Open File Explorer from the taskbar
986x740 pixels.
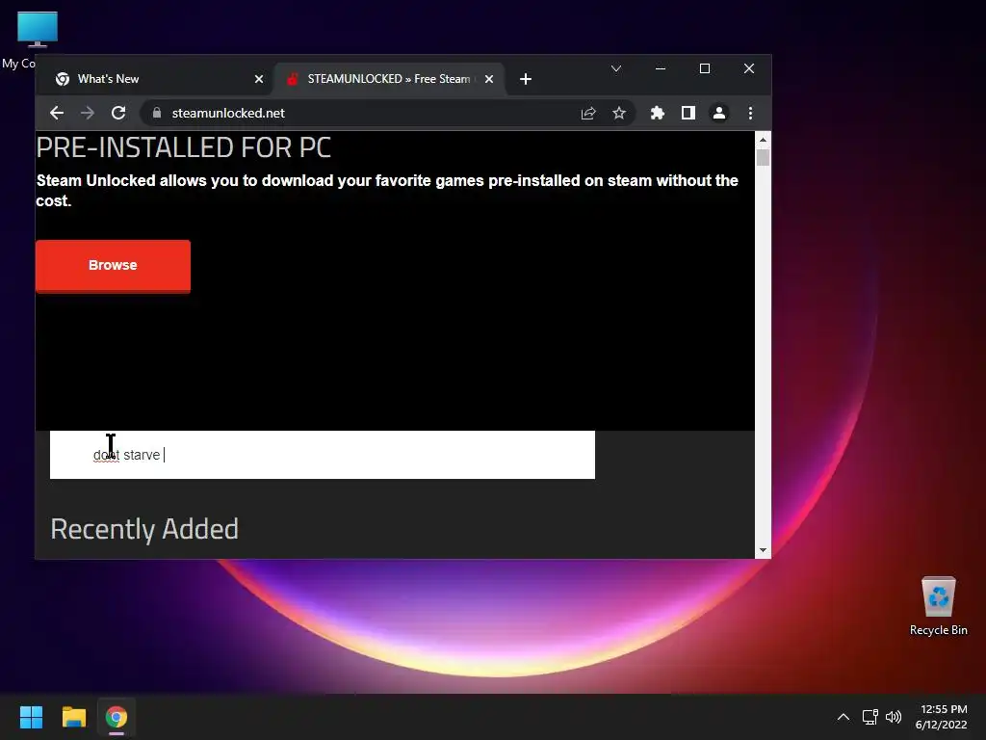point(73,717)
